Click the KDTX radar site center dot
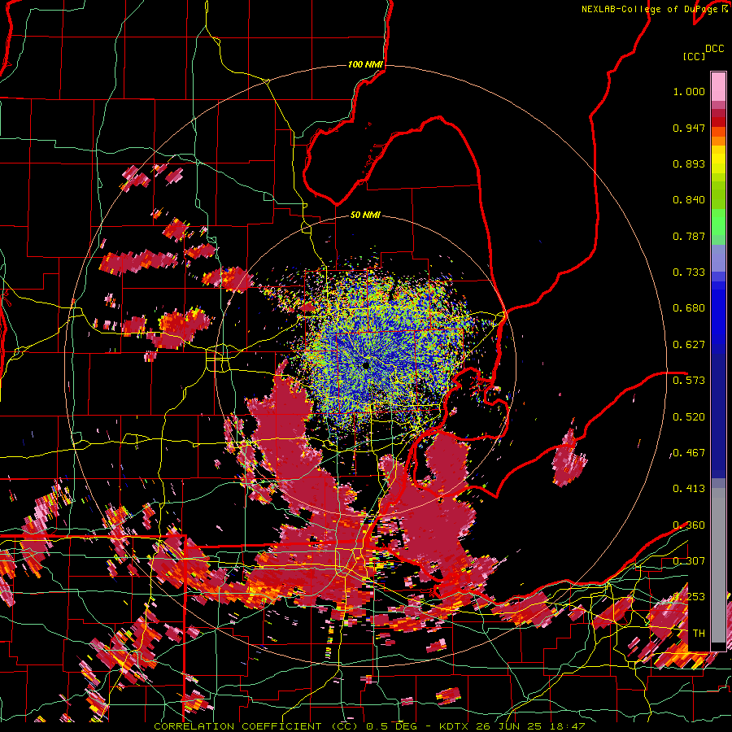This screenshot has width=732, height=732. tap(365, 365)
